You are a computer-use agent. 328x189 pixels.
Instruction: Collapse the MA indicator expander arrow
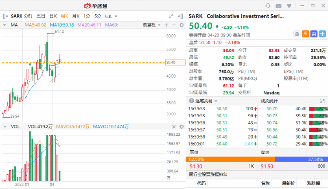click(5, 25)
